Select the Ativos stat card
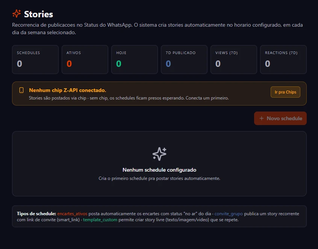Screen dimensions: 318x249 85,59
